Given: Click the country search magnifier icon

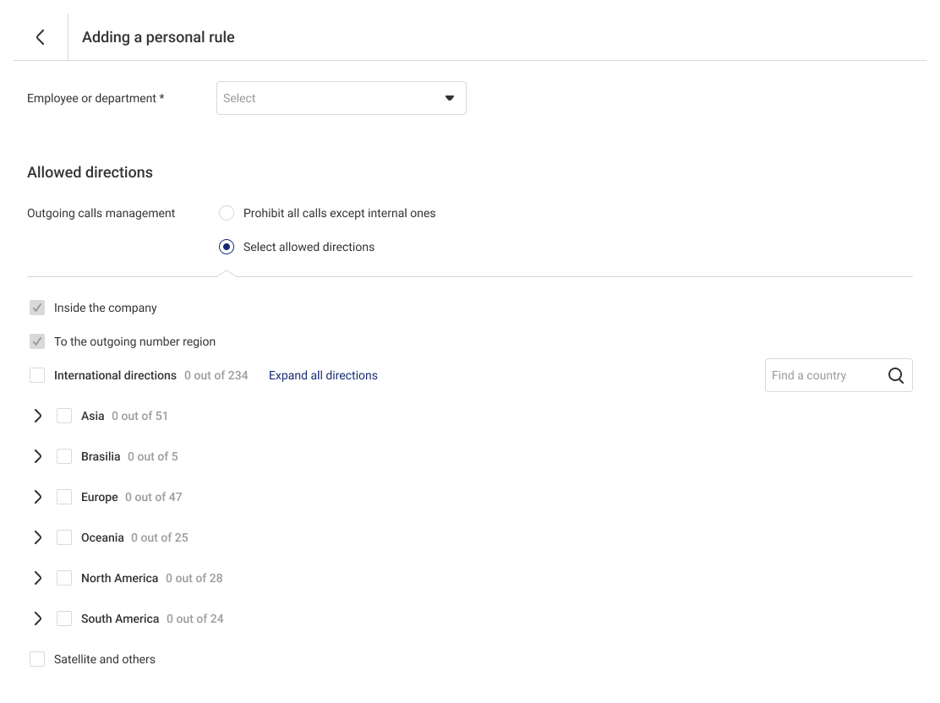Looking at the screenshot, I should tap(896, 375).
